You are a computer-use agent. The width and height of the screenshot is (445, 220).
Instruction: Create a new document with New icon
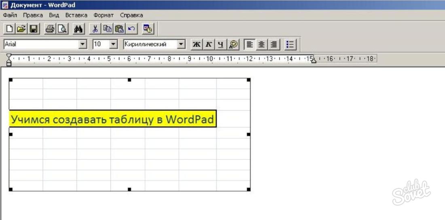9,29
